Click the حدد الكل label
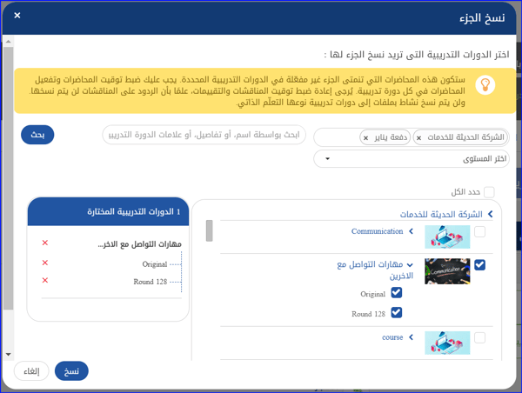This screenshot has width=522, height=393. tap(465, 192)
